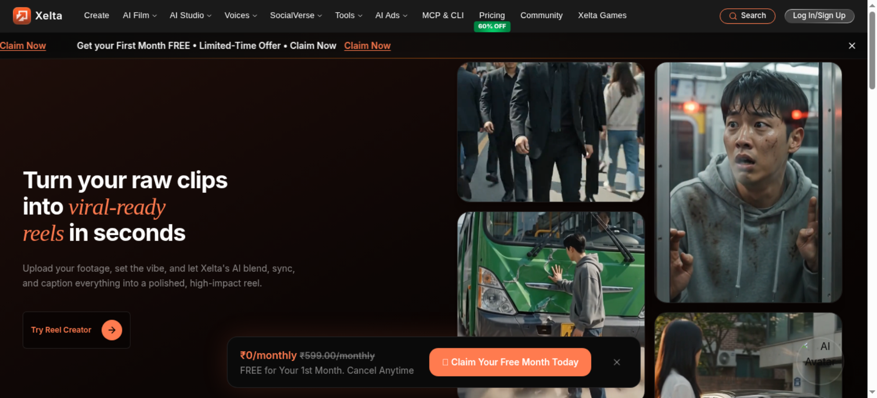
Task: Click the 60% OFF badge
Action: coord(492,26)
